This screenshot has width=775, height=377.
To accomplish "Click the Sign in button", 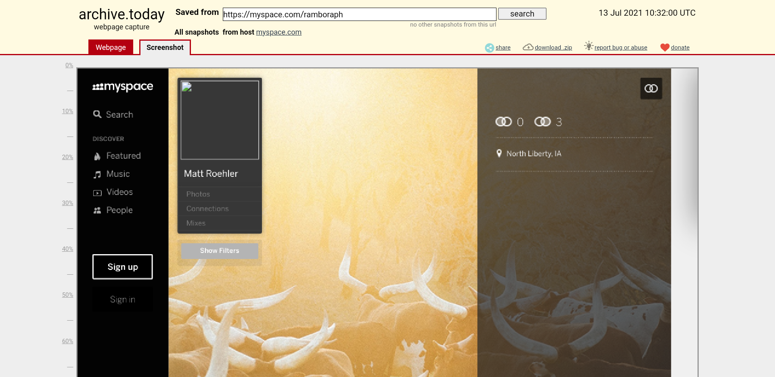I will click(x=123, y=299).
